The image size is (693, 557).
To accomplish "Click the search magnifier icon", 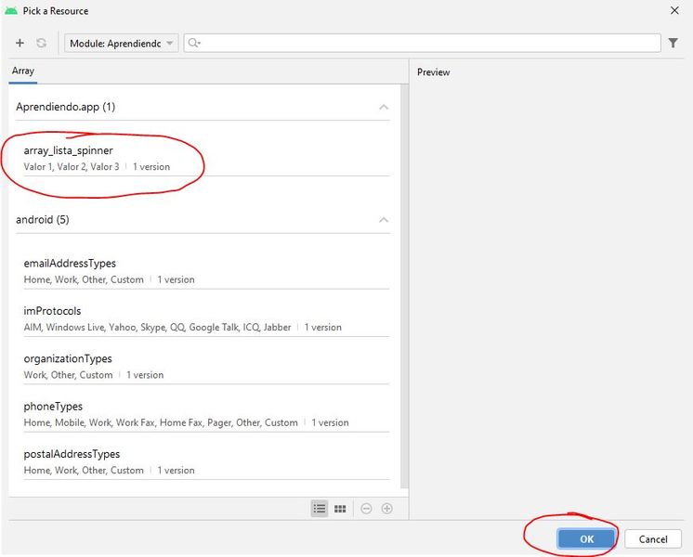I will coord(193,43).
